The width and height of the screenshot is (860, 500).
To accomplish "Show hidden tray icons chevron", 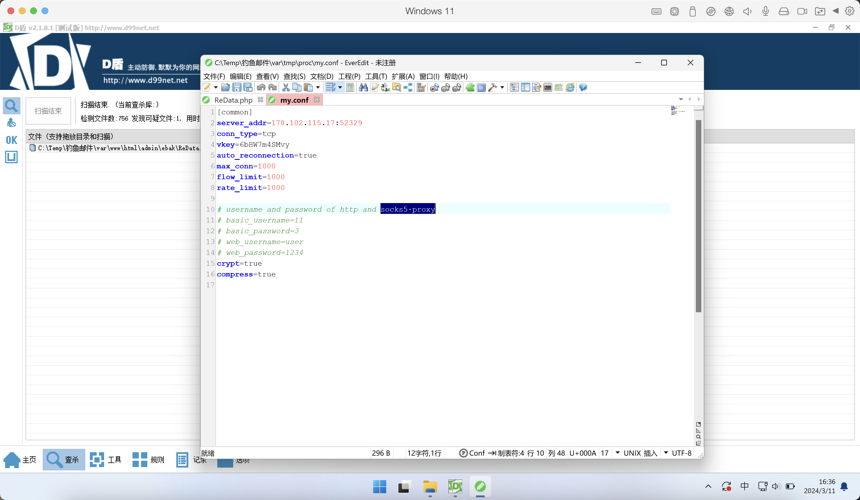I will coord(708,486).
